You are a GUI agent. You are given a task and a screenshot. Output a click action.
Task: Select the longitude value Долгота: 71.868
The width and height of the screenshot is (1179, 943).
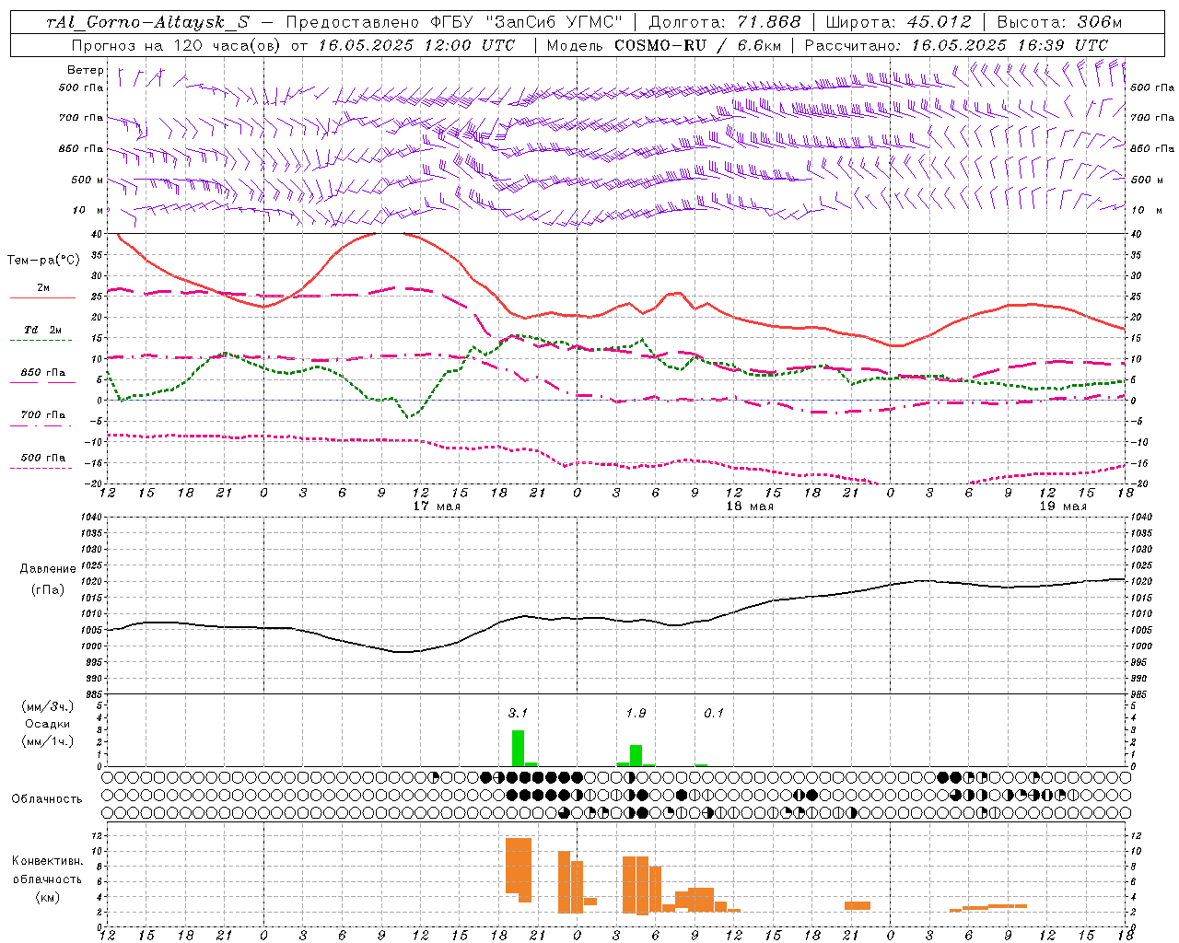point(725,23)
